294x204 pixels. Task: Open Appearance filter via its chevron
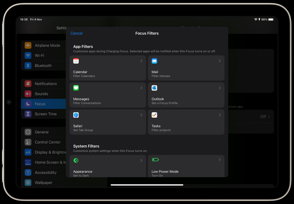click(x=142, y=160)
